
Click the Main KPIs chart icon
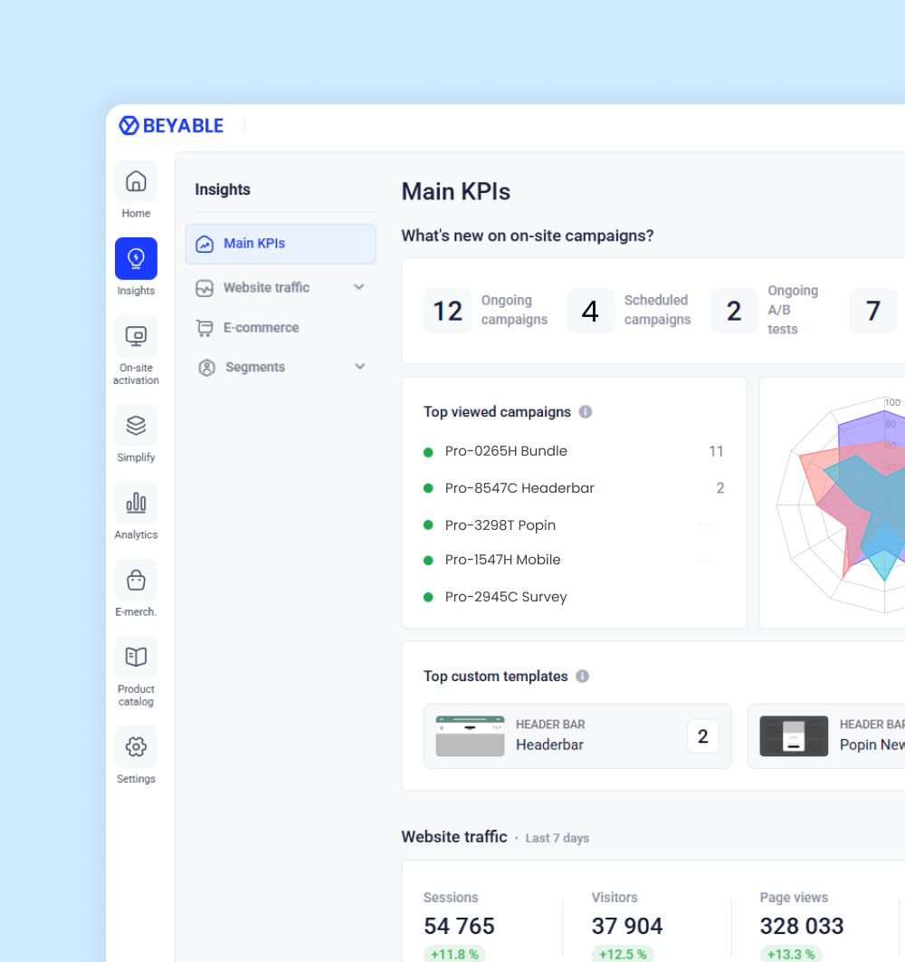pos(205,245)
